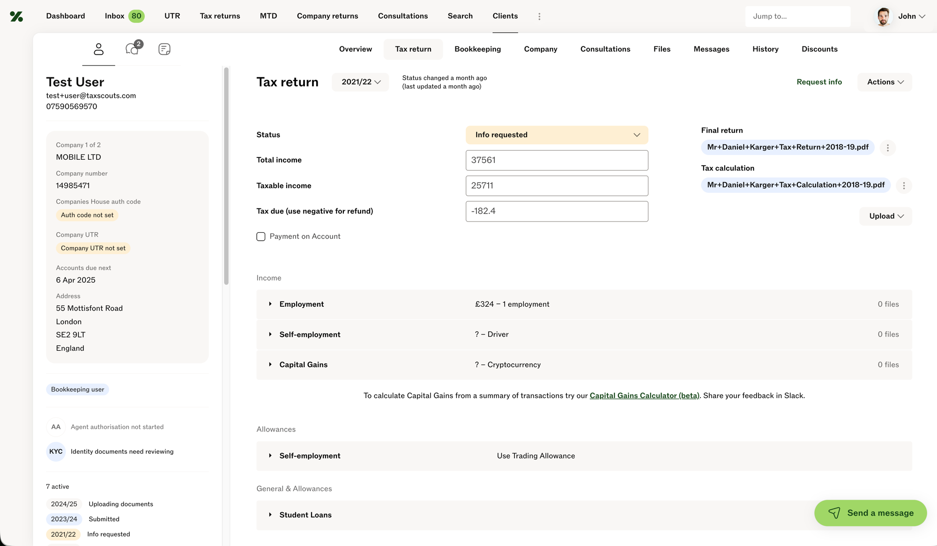The height and width of the screenshot is (546, 937).
Task: Open the Actions dropdown
Action: pyautogui.click(x=885, y=82)
